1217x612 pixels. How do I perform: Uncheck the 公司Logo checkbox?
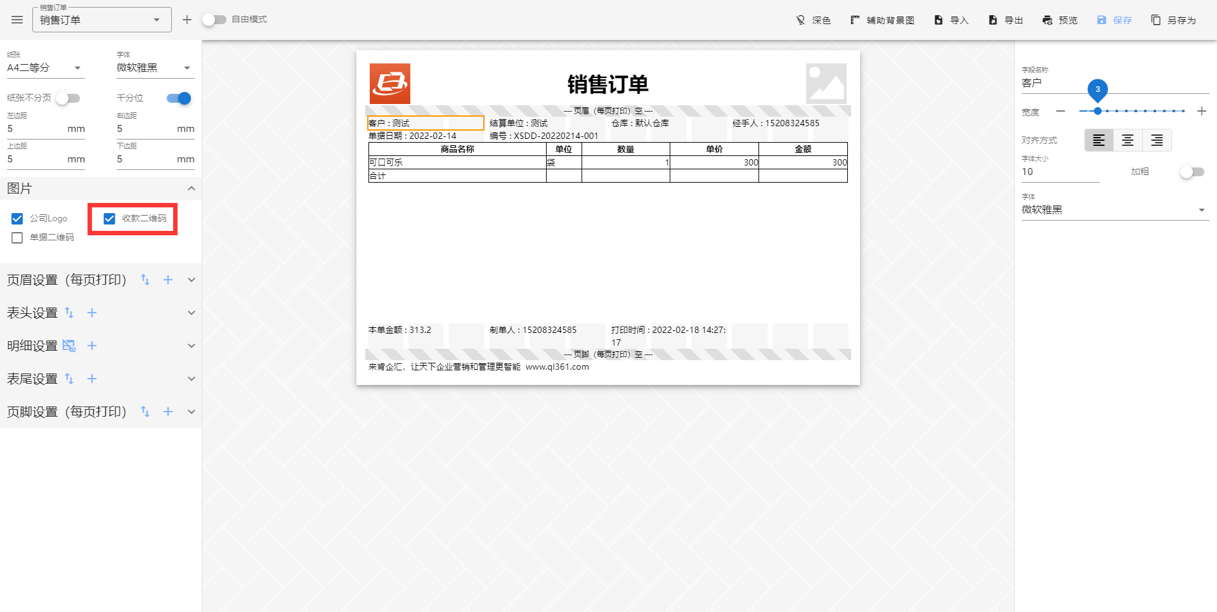[x=17, y=219]
